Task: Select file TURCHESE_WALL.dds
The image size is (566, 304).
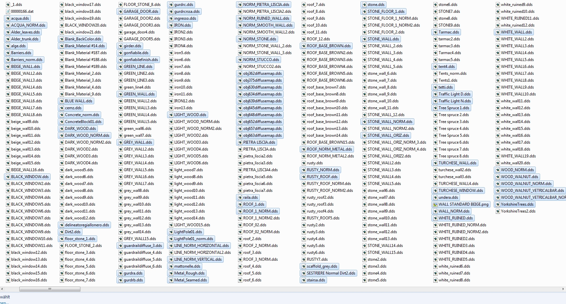Action: (x=454, y=163)
